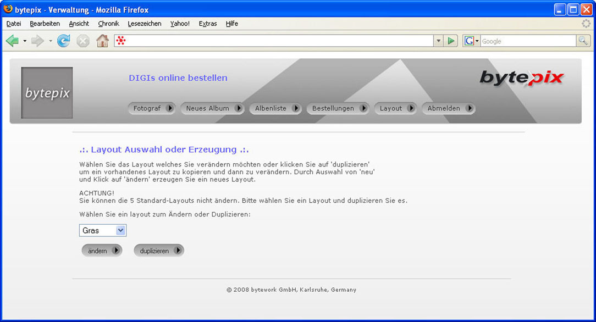The width and height of the screenshot is (596, 322).
Task: Click the Neues Album button
Action: 212,108
